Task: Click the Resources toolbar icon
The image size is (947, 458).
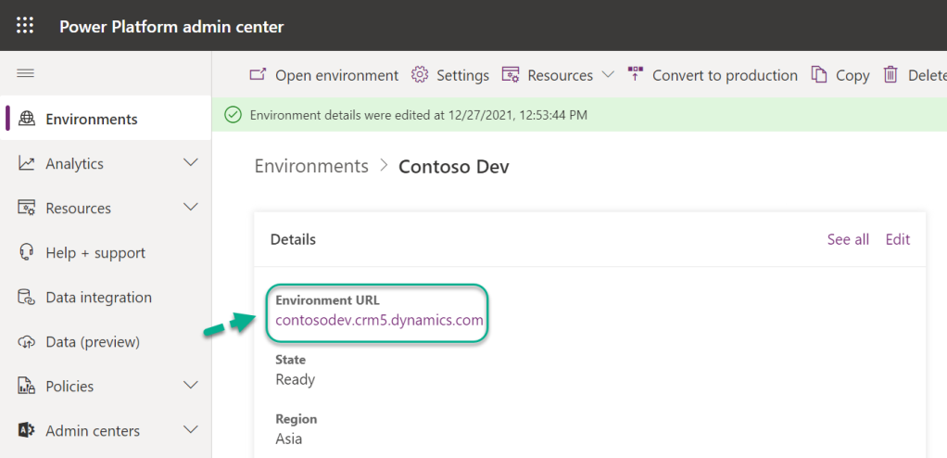Action: coord(511,75)
